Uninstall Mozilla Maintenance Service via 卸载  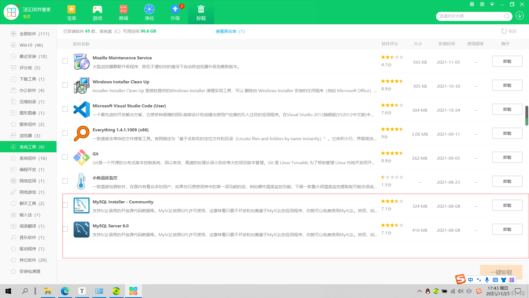507,61
